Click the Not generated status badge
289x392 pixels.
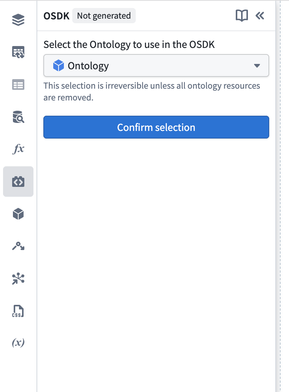click(104, 16)
